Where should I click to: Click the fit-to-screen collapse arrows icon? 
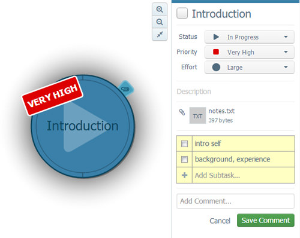pyautogui.click(x=160, y=34)
